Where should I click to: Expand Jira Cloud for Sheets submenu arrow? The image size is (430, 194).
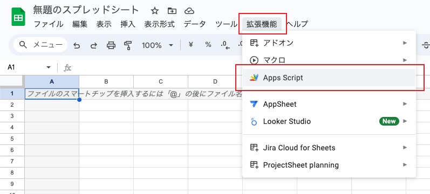pos(405,148)
